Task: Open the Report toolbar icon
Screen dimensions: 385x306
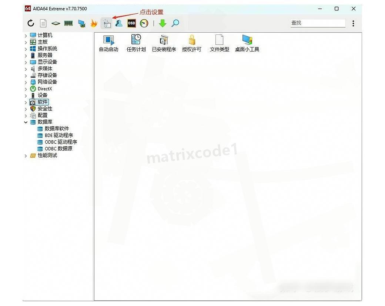Action: (43, 23)
